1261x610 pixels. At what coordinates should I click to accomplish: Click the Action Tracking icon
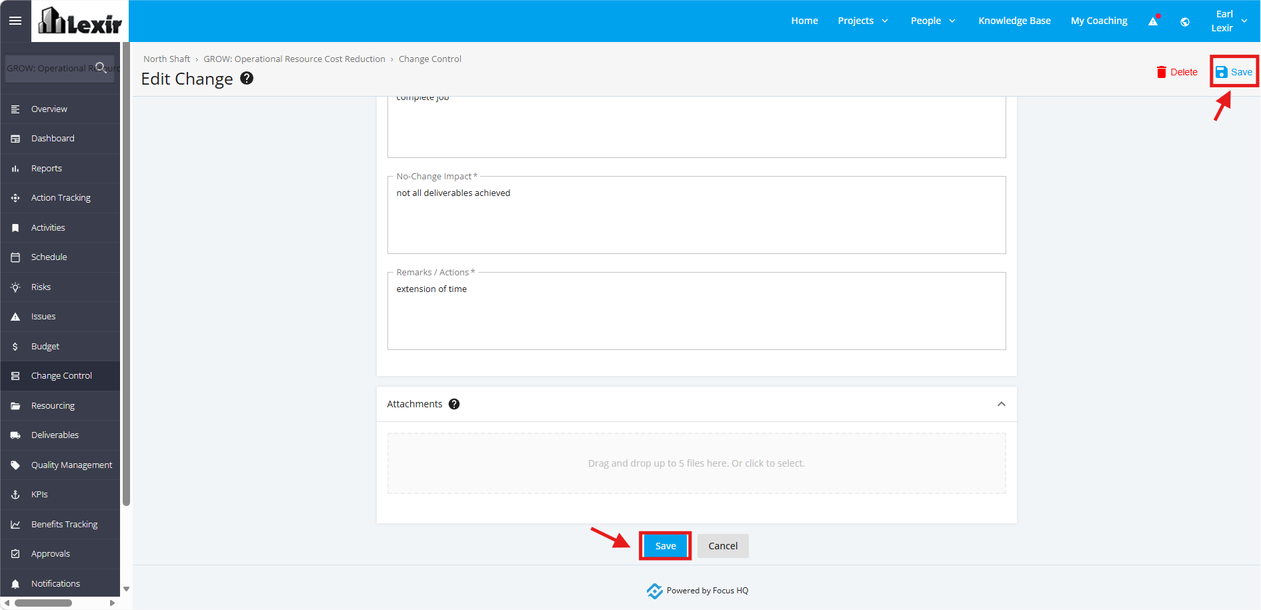pos(15,198)
